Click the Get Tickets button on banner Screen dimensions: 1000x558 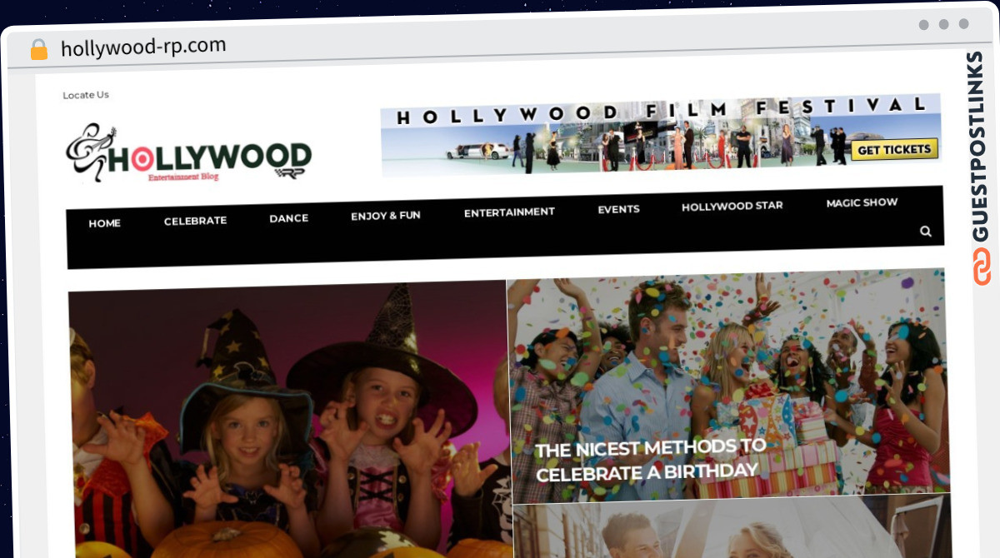coord(894,150)
